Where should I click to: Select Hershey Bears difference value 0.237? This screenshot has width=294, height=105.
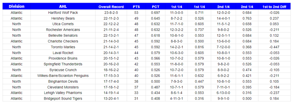pos(274,18)
